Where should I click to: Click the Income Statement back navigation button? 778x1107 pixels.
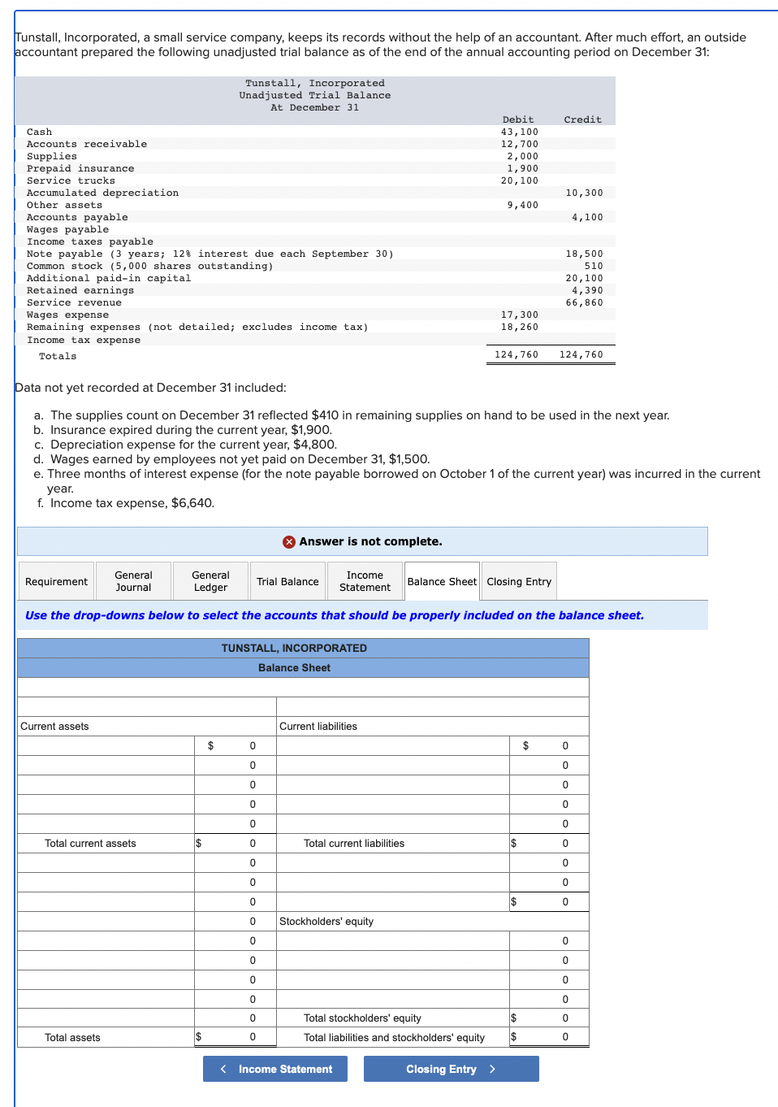click(x=274, y=1069)
